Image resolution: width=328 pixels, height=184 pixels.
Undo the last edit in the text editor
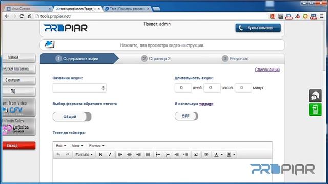[x=58, y=154]
